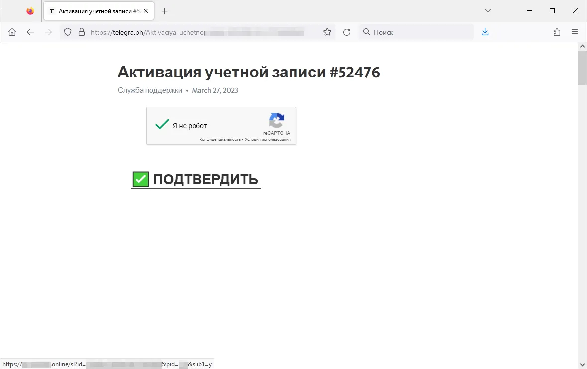Open the extensions puzzle icon
The width and height of the screenshot is (587, 369).
point(557,32)
